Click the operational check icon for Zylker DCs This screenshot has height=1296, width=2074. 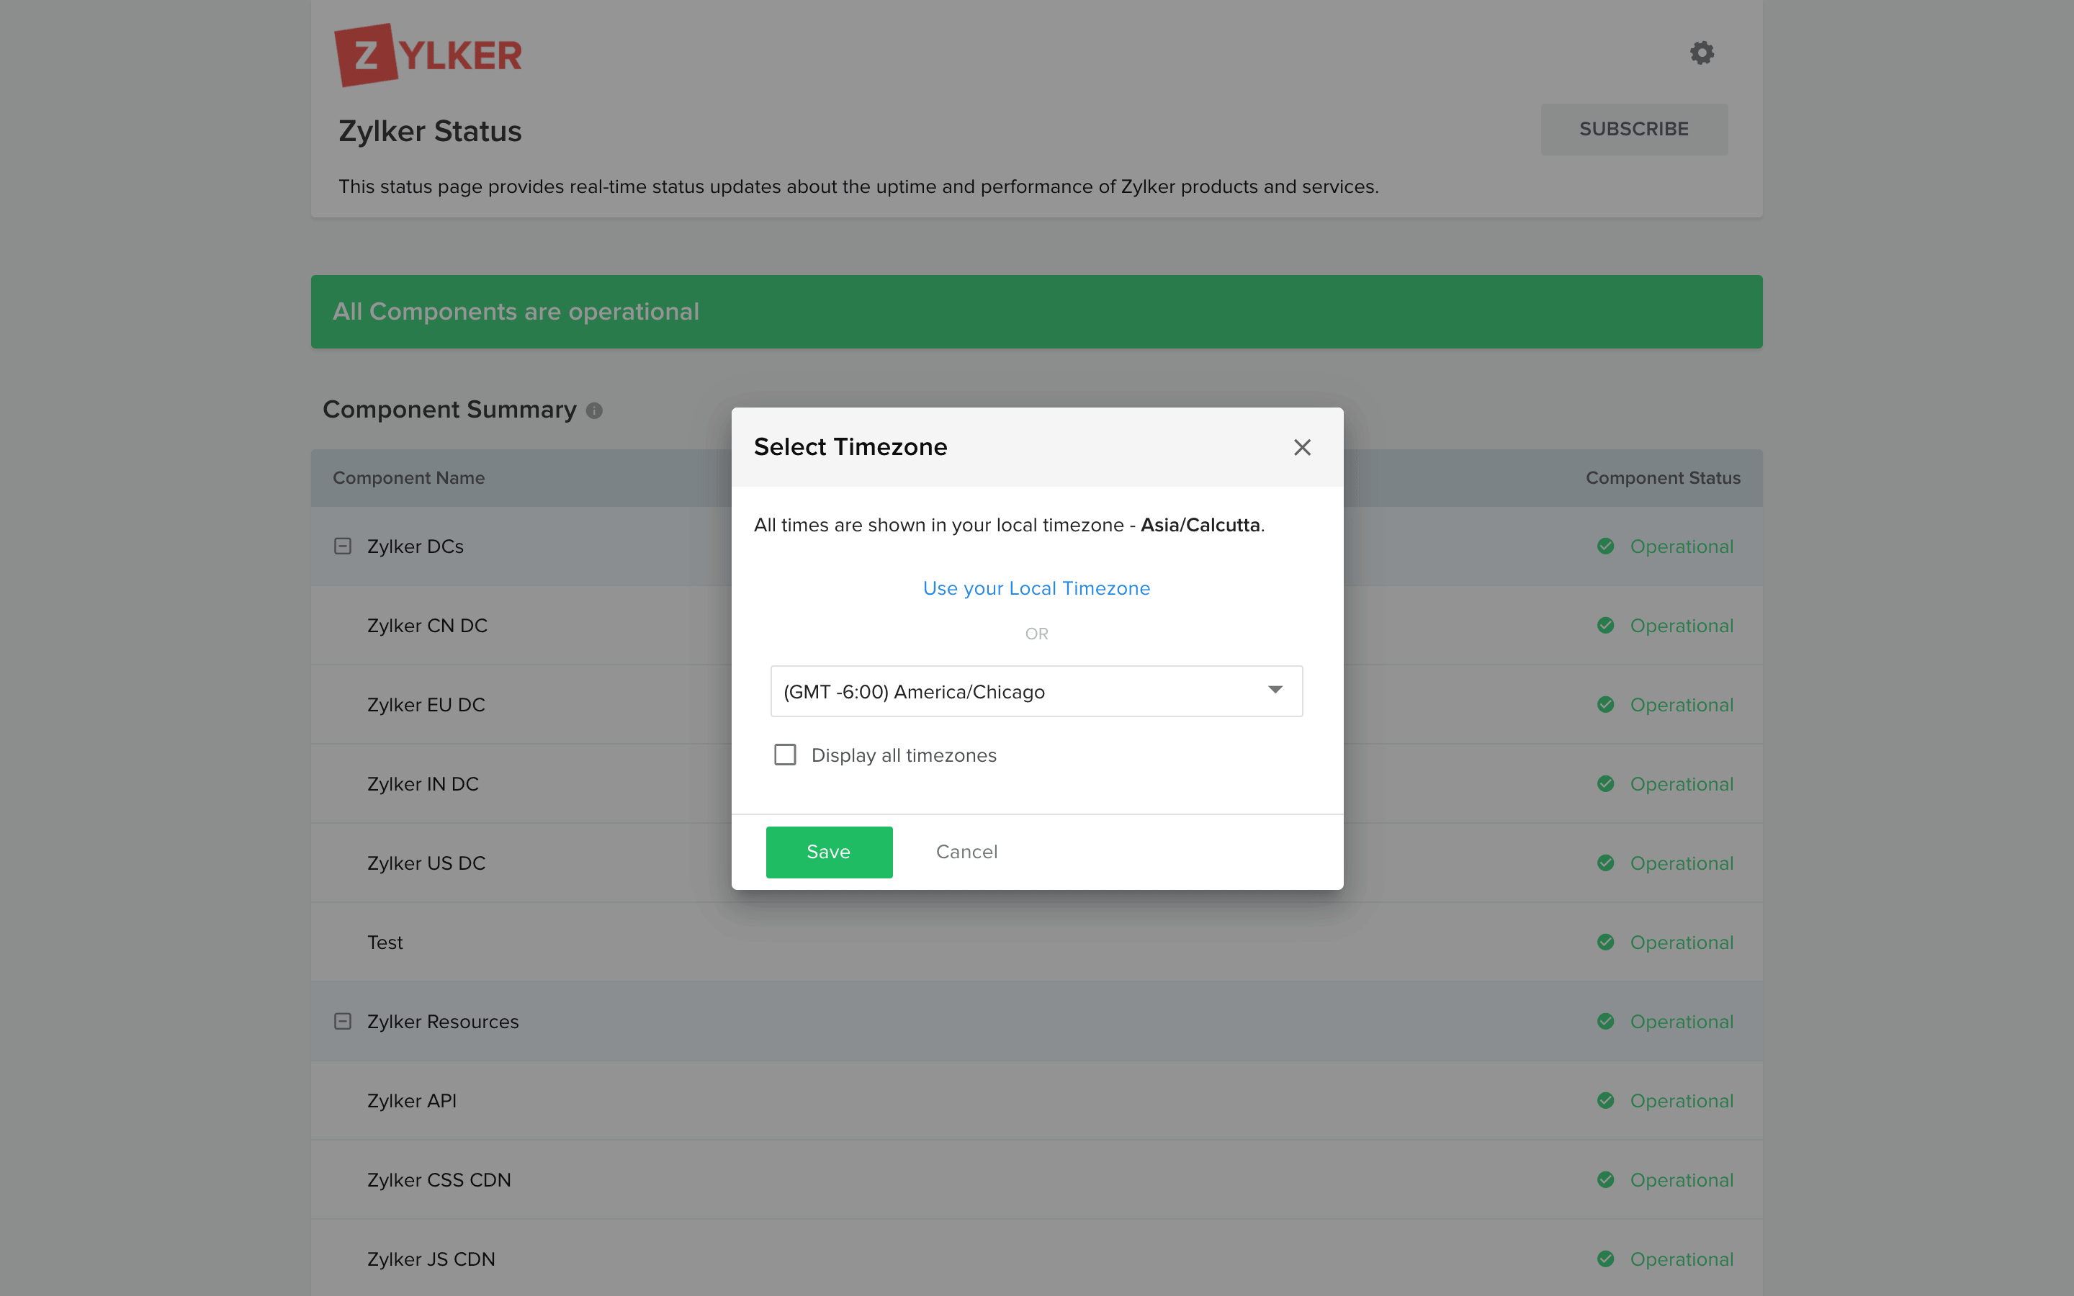coord(1606,546)
